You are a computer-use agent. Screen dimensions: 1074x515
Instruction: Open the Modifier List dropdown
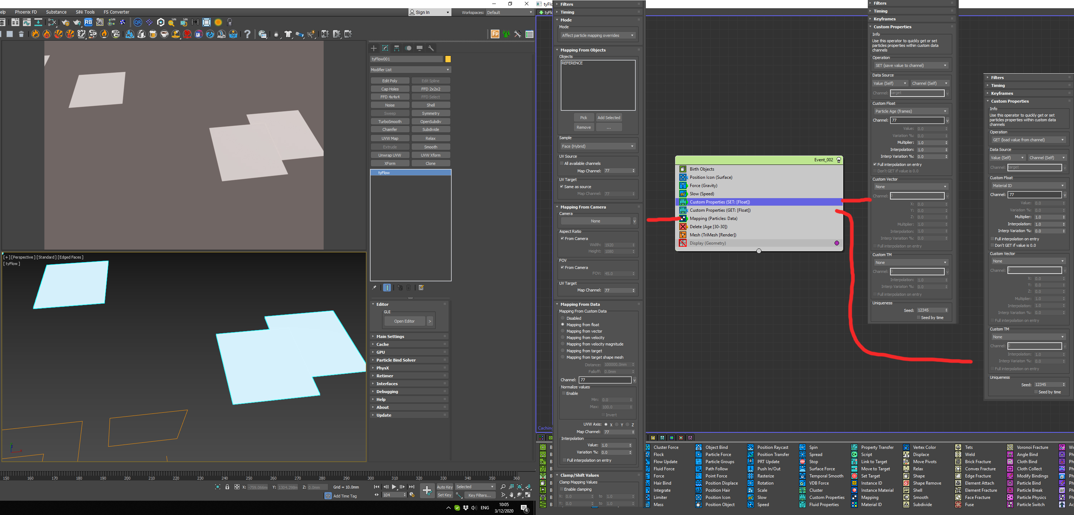410,70
